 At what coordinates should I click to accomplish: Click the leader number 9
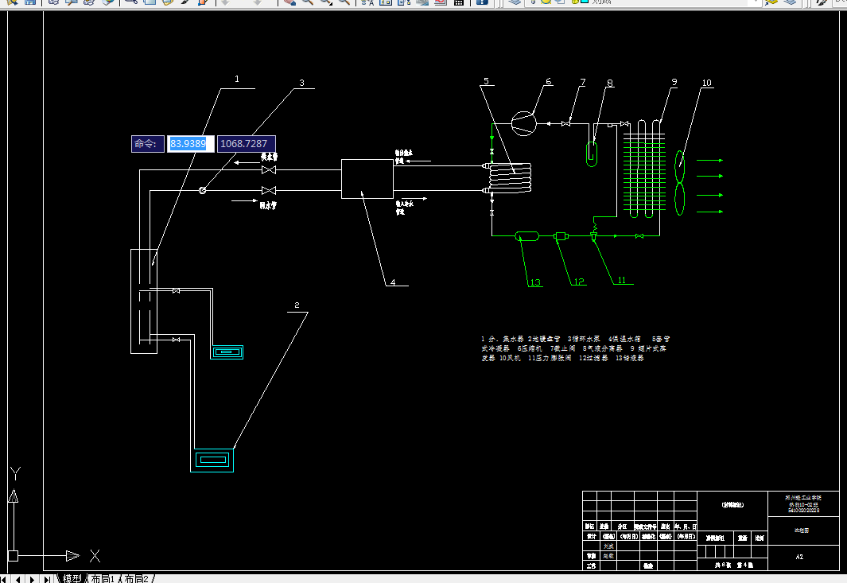[x=674, y=82]
